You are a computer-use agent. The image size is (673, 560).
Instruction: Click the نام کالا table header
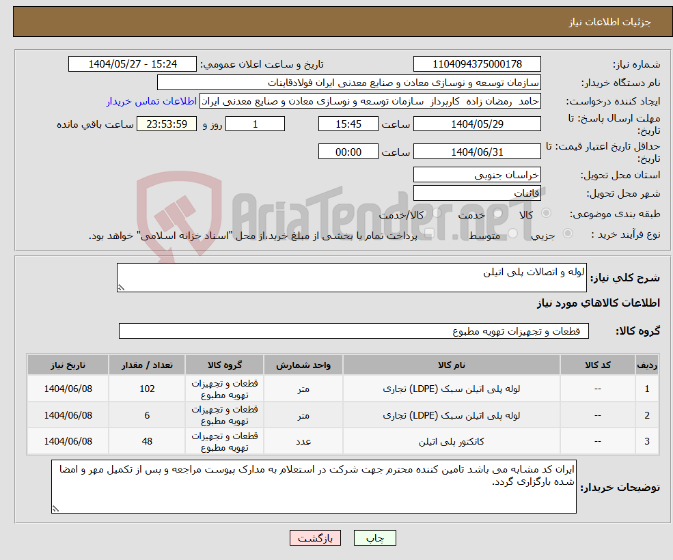pos(451,364)
